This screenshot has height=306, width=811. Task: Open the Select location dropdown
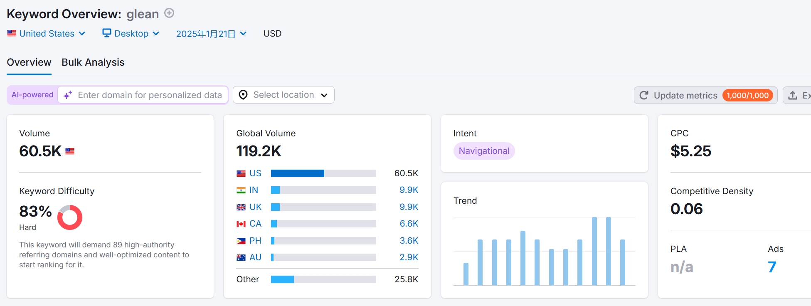[283, 95]
